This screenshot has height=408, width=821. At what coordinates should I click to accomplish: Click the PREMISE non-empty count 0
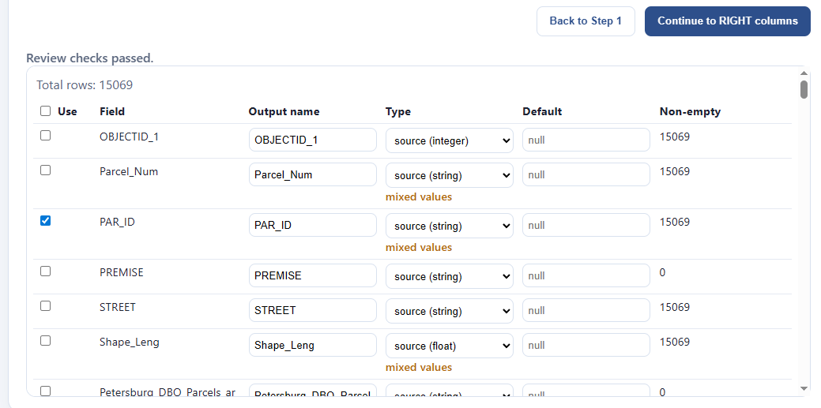pyautogui.click(x=662, y=272)
